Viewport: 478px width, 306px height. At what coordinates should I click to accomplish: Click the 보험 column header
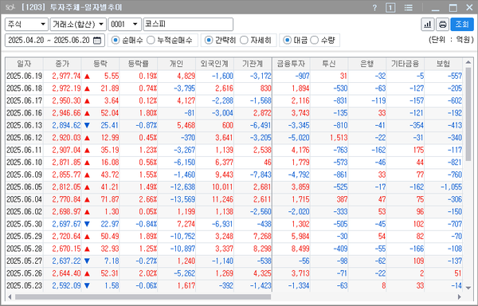coord(444,64)
